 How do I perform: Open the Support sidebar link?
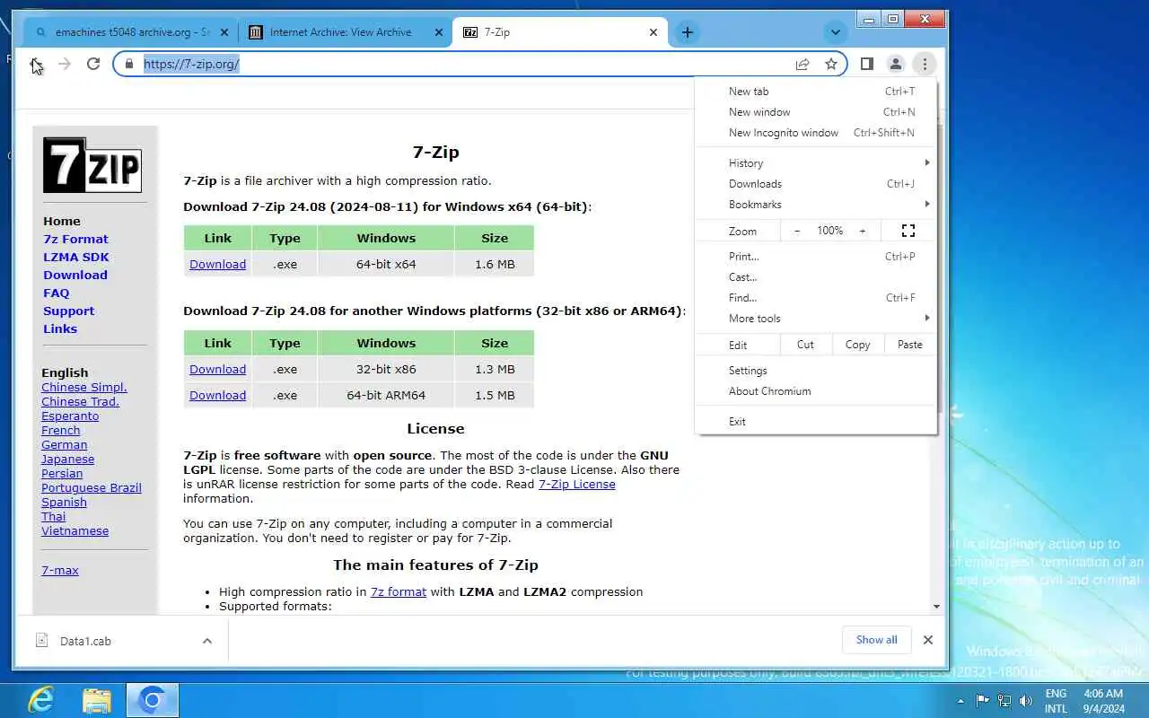point(68,311)
